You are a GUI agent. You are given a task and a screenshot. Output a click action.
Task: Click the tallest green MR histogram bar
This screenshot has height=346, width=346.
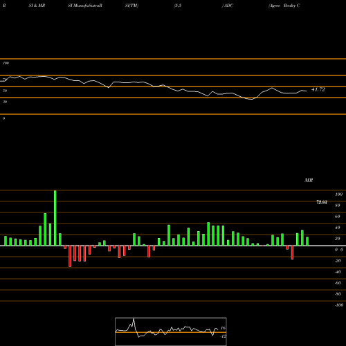[x=55, y=218]
